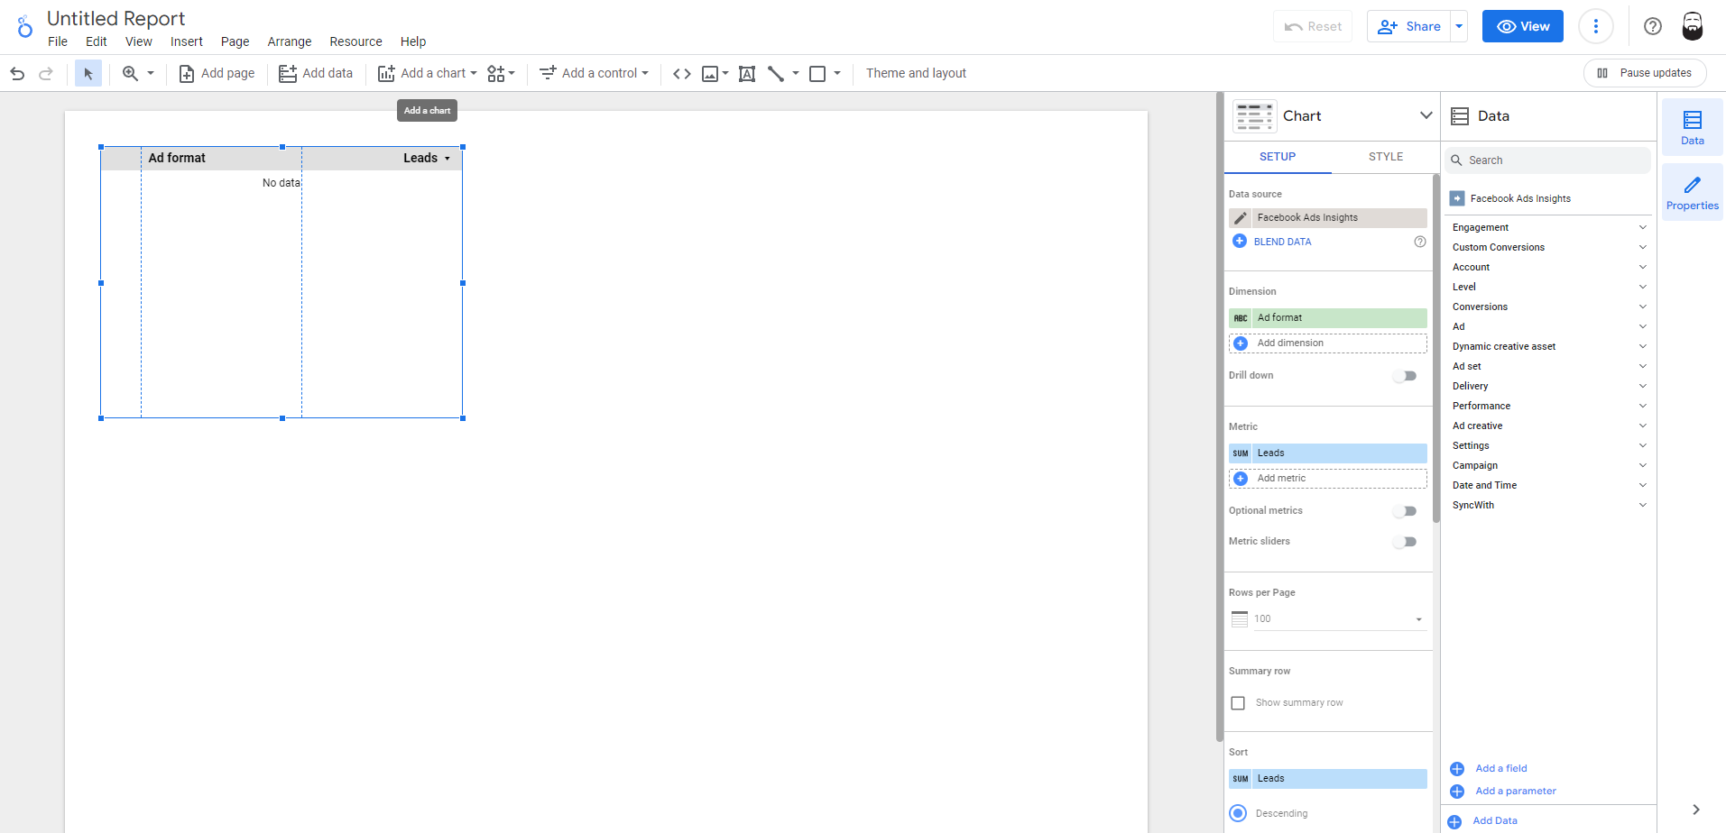The height and width of the screenshot is (833, 1726).
Task: Switch to the STYLE tab
Action: click(1385, 157)
